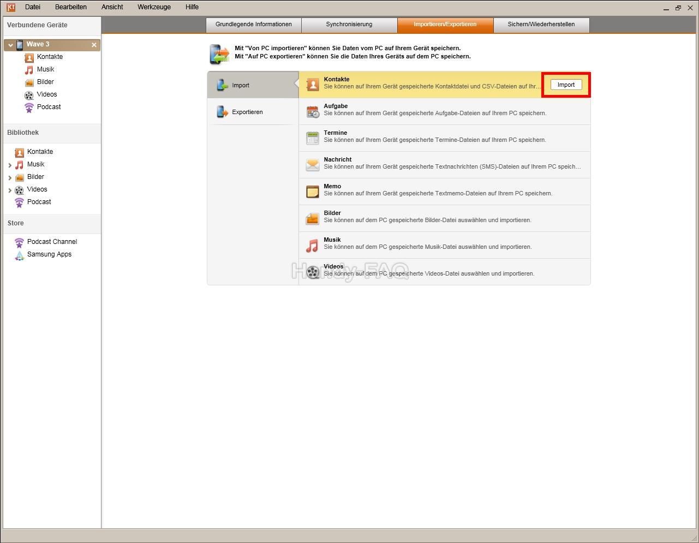Image resolution: width=699 pixels, height=543 pixels.
Task: Open the Ansicht menu
Action: tap(112, 7)
